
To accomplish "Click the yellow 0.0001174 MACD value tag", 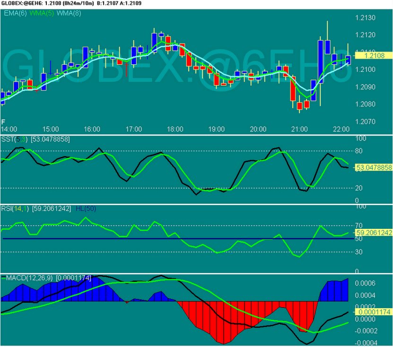I will [374, 312].
